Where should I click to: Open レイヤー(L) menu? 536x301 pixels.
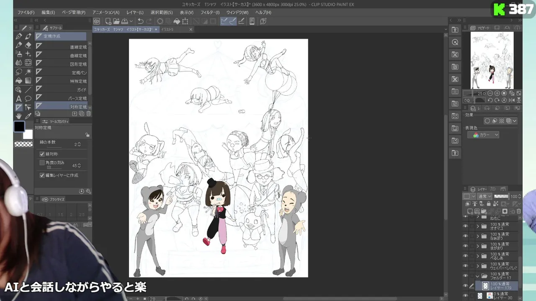click(x=135, y=13)
